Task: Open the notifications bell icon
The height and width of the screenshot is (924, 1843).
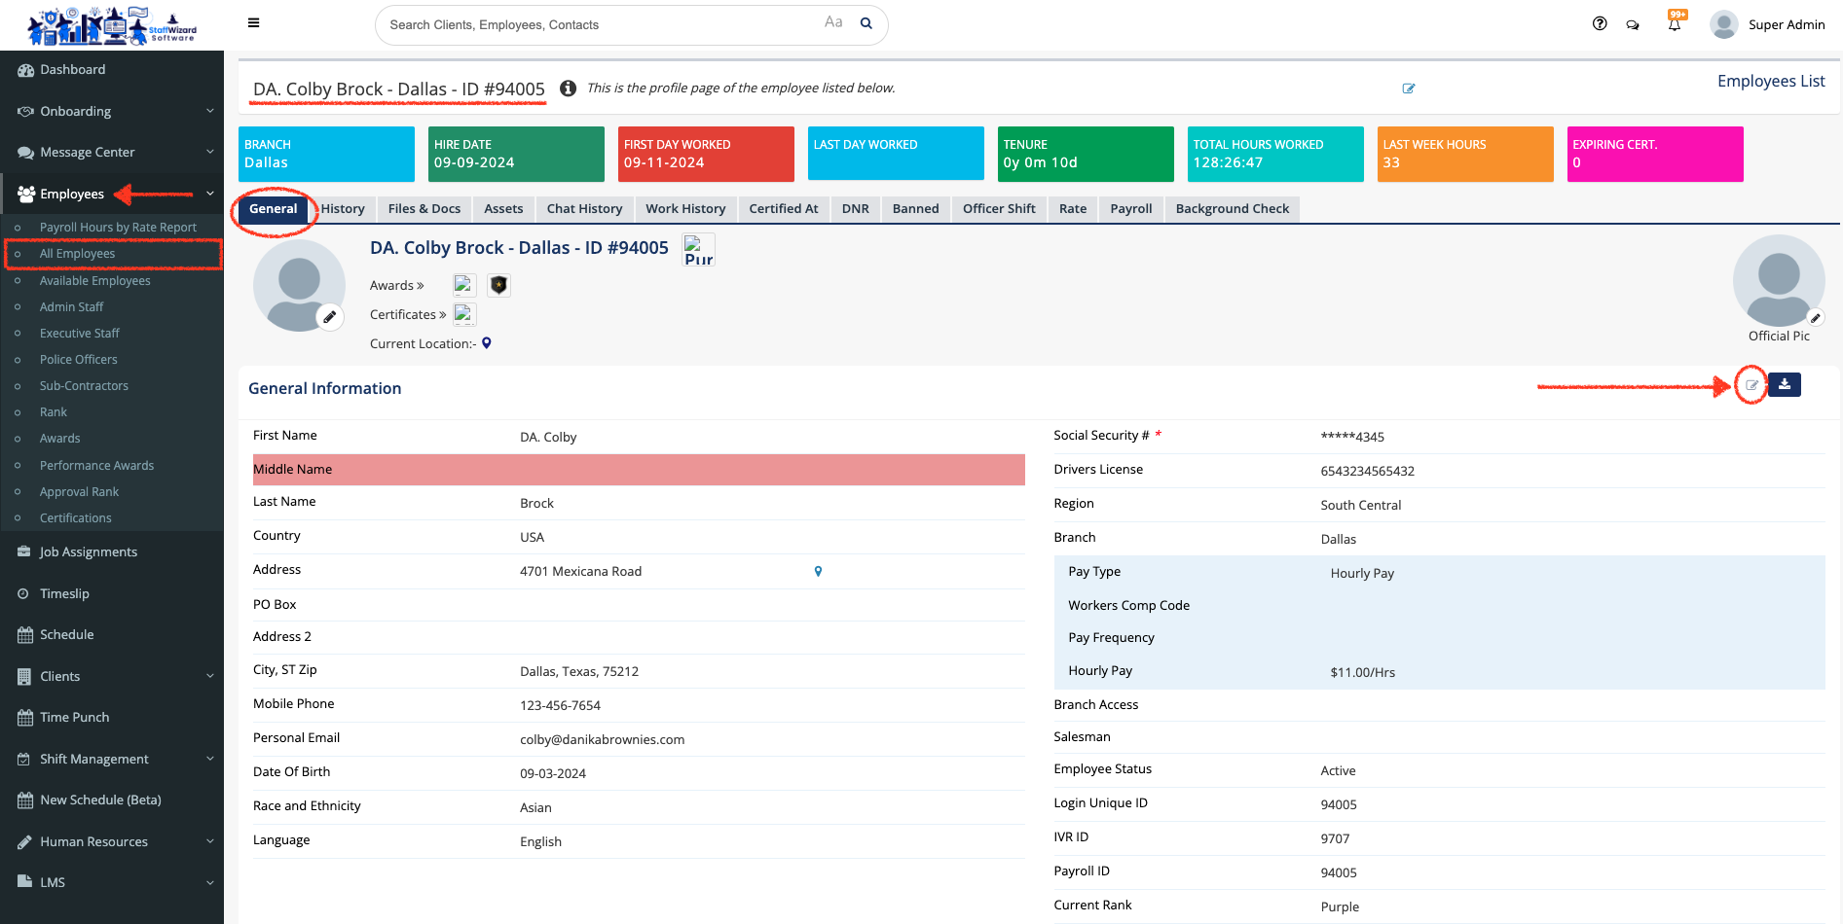Action: coord(1675,25)
